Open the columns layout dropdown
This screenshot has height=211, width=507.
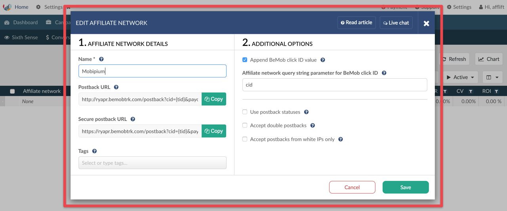coord(492,77)
